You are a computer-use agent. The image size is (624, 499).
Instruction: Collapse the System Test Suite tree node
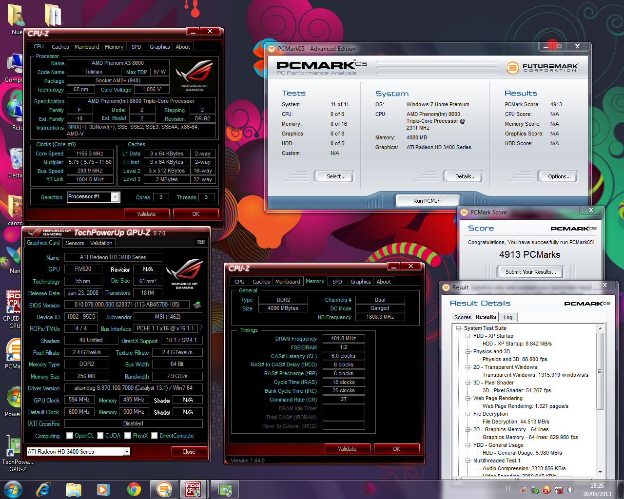click(459, 328)
